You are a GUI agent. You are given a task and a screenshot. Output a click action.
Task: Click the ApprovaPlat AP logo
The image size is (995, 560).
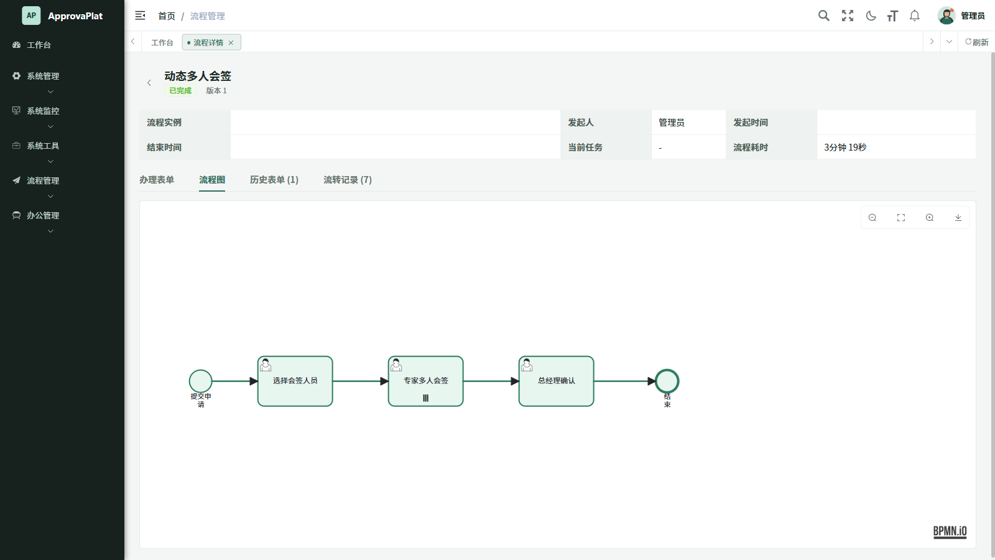31,16
